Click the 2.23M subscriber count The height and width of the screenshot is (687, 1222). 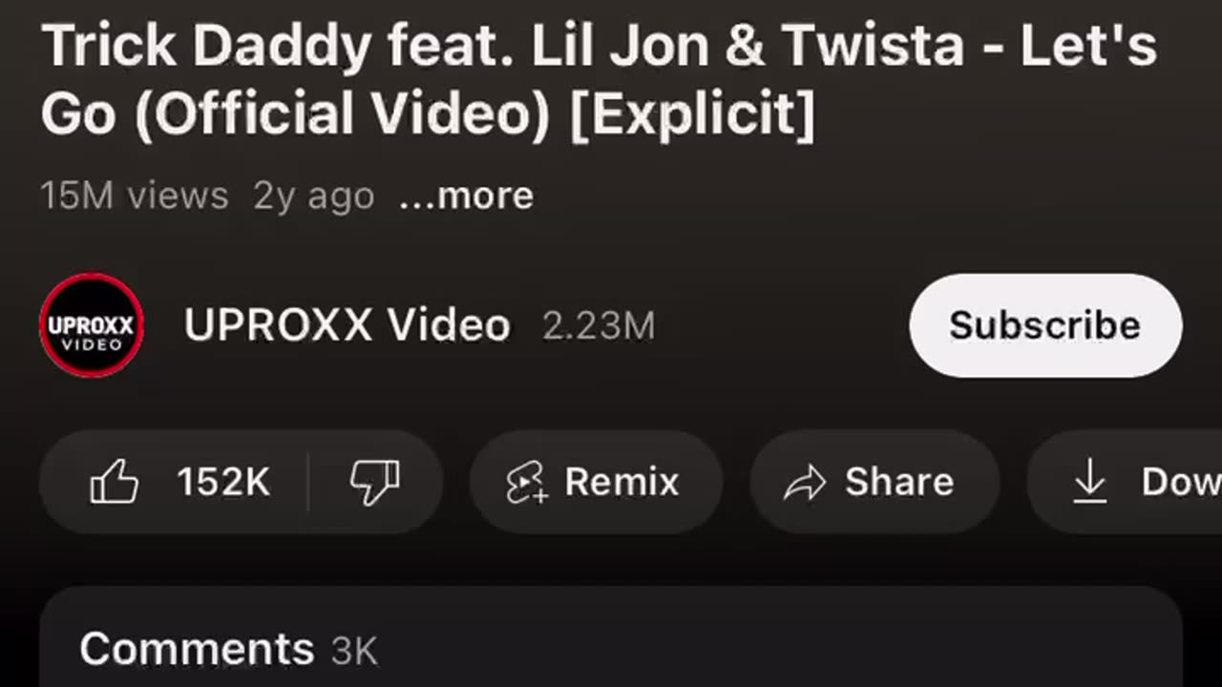pos(599,326)
